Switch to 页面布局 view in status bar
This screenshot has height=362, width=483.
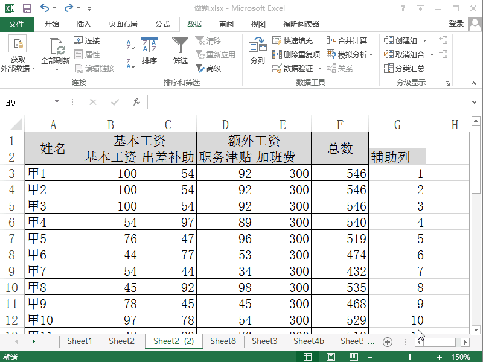[330, 357]
